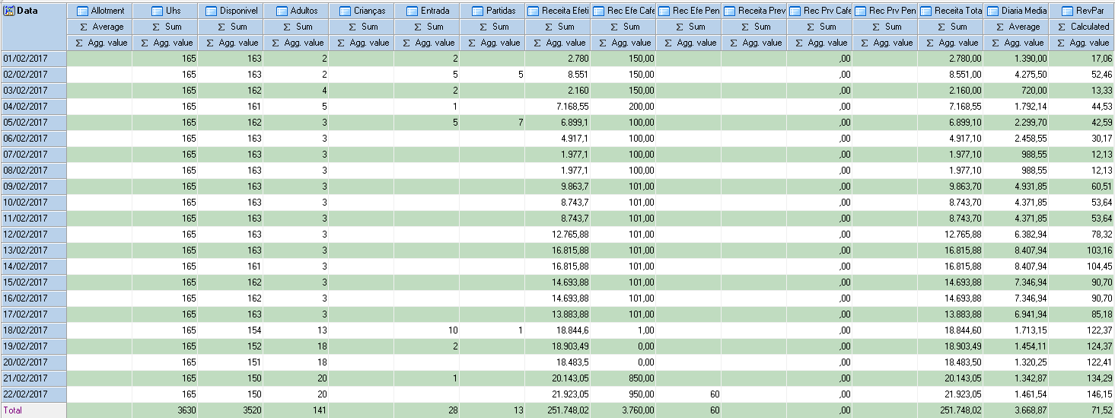The image size is (1115, 418).
Task: Click Adultos value 13 on 18/02/2017
Action: (296, 330)
